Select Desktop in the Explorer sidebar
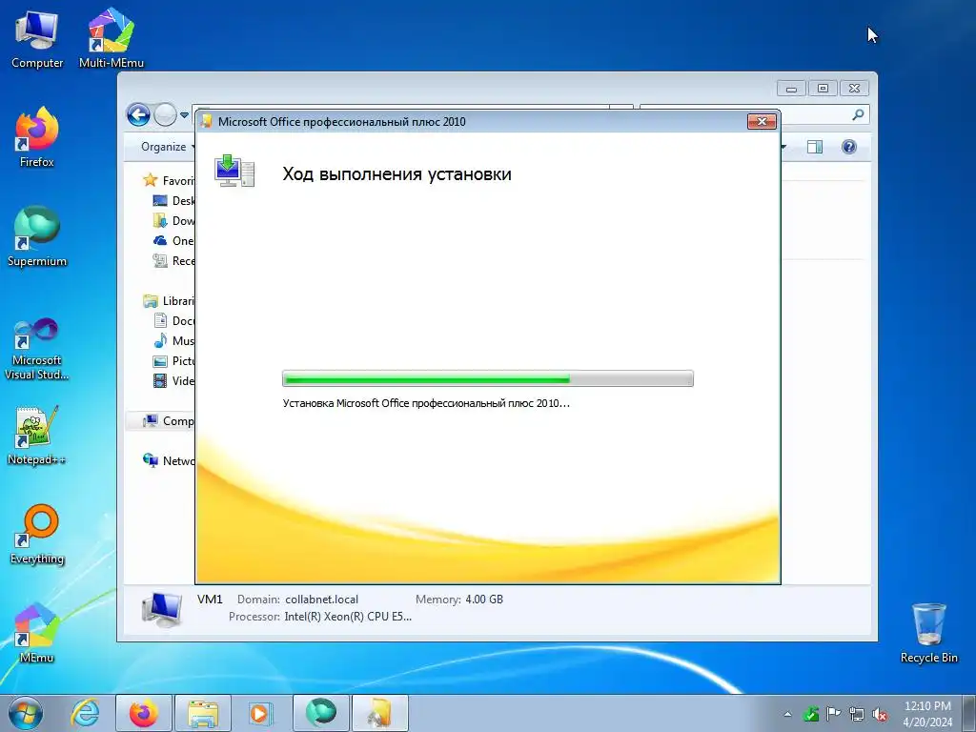Screen dimensions: 976x732 [x=173, y=200]
